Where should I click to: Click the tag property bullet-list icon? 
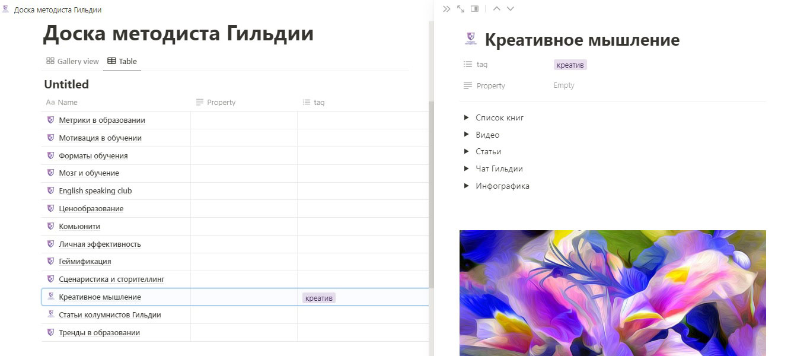[x=467, y=64]
